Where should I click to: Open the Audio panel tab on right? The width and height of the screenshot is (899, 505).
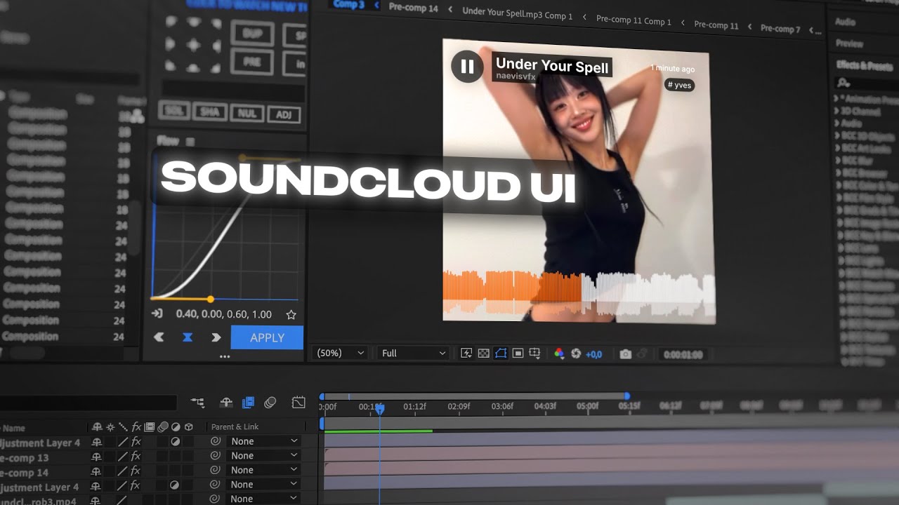pyautogui.click(x=846, y=22)
